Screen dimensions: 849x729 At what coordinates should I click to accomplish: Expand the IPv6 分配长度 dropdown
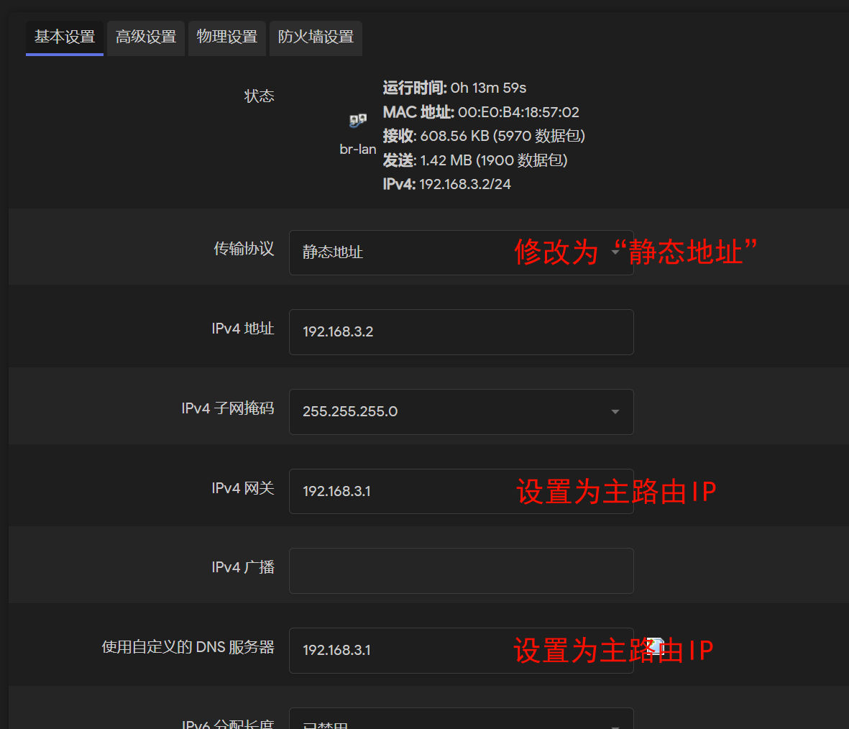pyautogui.click(x=460, y=722)
